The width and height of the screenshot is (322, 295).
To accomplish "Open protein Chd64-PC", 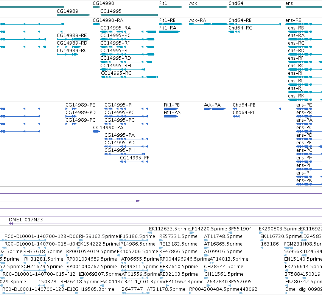I will tap(244, 113).
